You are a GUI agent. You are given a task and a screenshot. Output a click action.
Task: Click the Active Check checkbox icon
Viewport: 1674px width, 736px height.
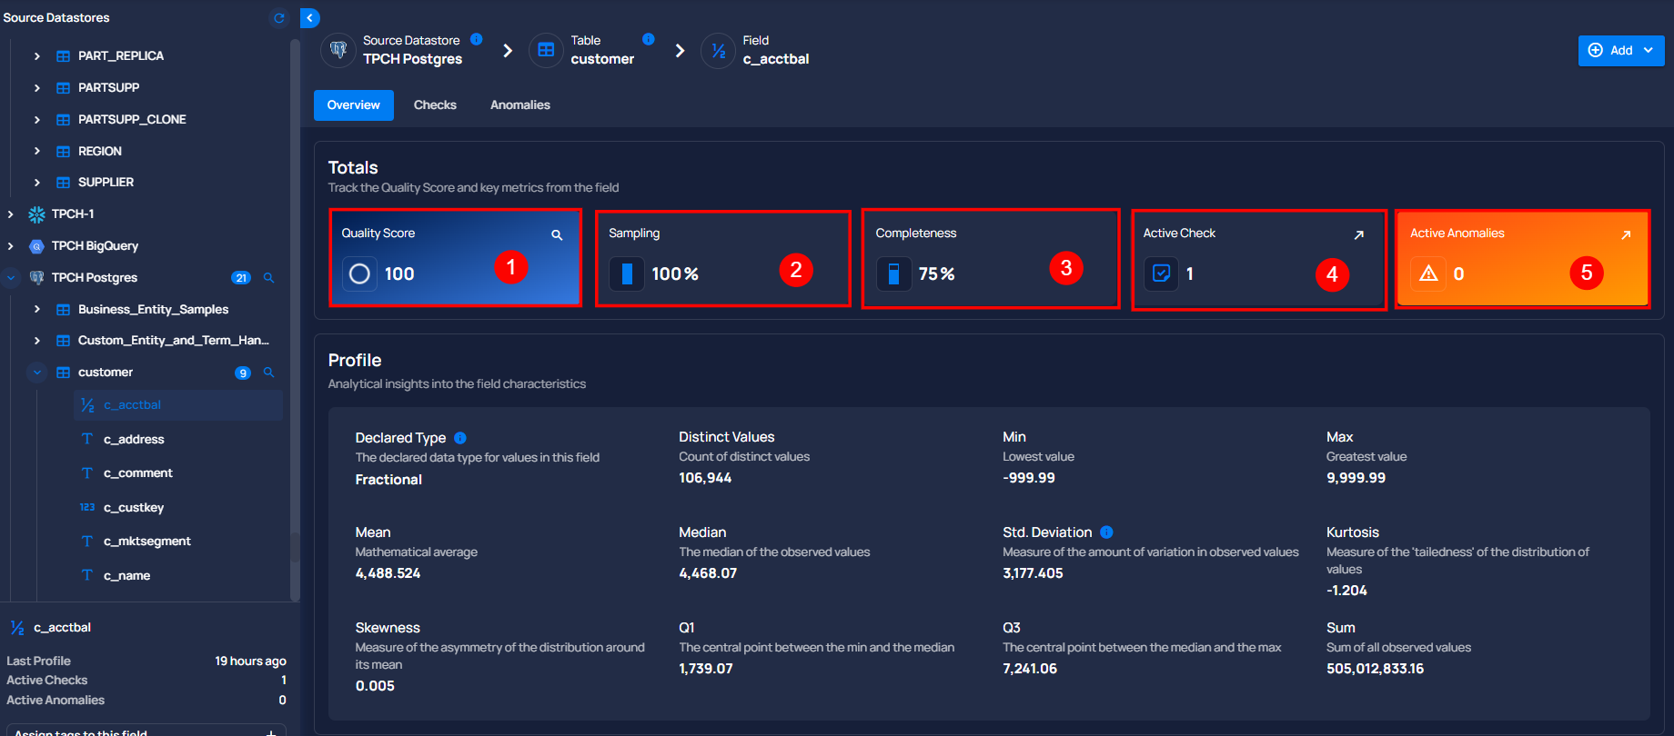tap(1161, 274)
